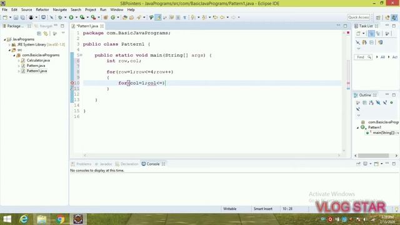Click the Pattern1.java editor tab
Viewport: 400px width, 225px height.
pyautogui.click(x=87, y=26)
